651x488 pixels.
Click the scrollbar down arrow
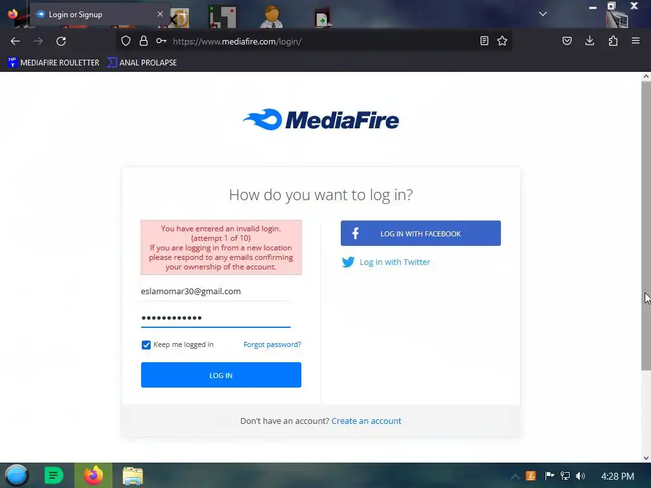click(x=646, y=458)
